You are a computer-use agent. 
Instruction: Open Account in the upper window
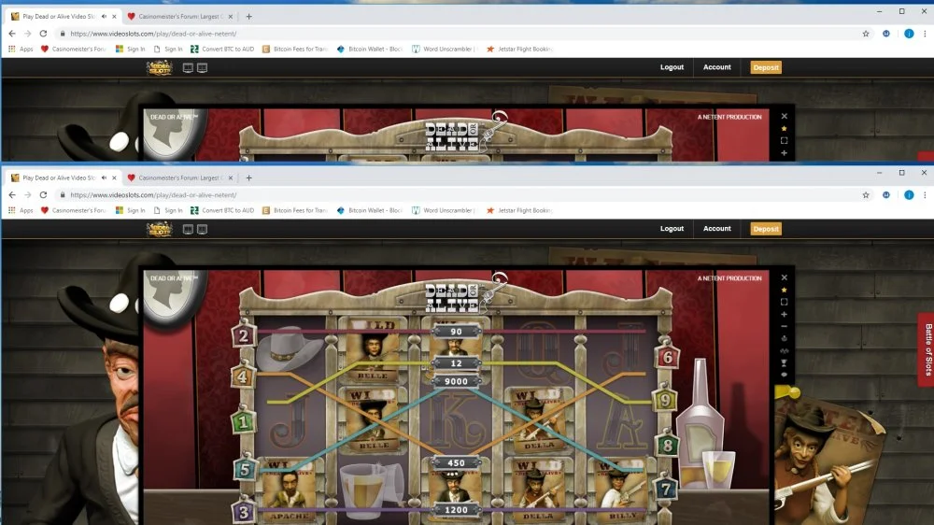click(716, 67)
